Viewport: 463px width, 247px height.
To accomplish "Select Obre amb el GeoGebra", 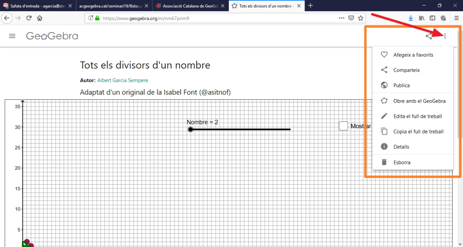I will point(413,101).
